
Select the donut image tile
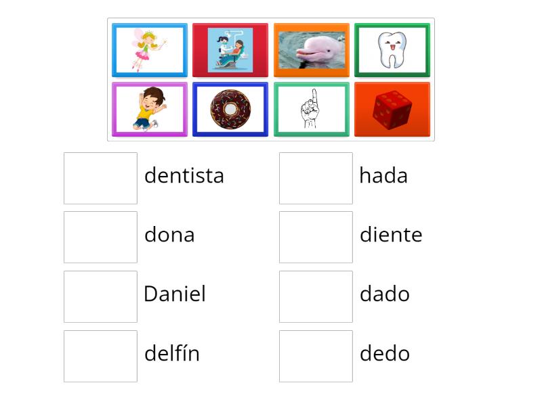pos(230,110)
